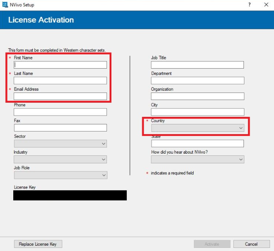274x251 pixels.
Task: Click the 'indicates a required field' text
Action: click(172, 173)
